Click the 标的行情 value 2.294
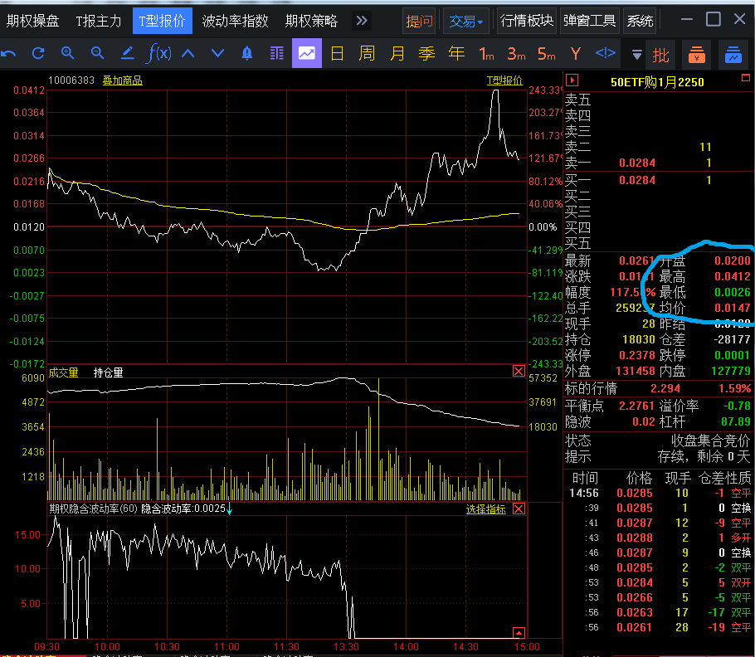 point(665,388)
